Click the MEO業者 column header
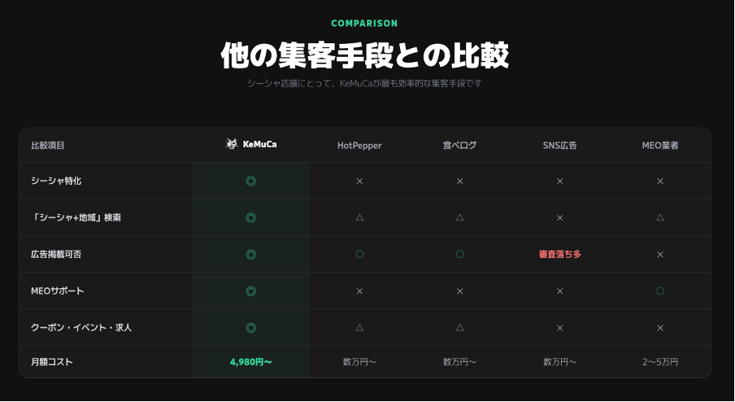The height and width of the screenshot is (402, 735). pos(660,146)
